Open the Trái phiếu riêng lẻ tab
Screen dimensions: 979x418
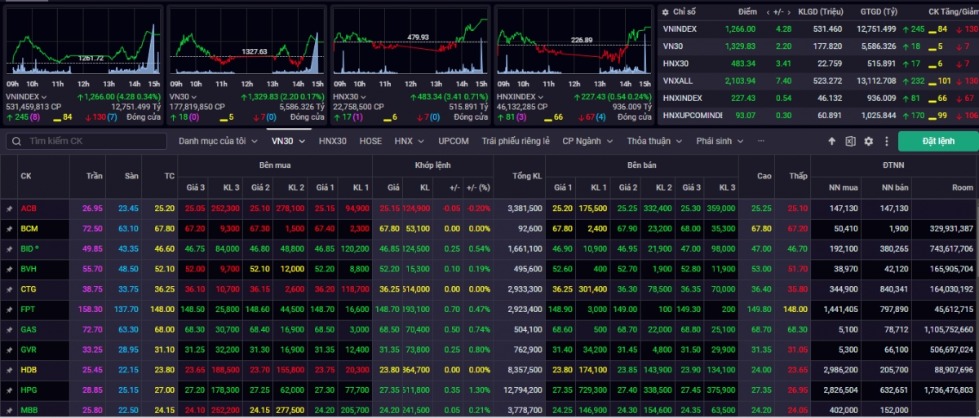pos(516,141)
